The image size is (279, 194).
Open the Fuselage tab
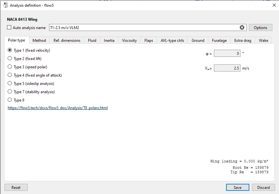[x=219, y=41]
